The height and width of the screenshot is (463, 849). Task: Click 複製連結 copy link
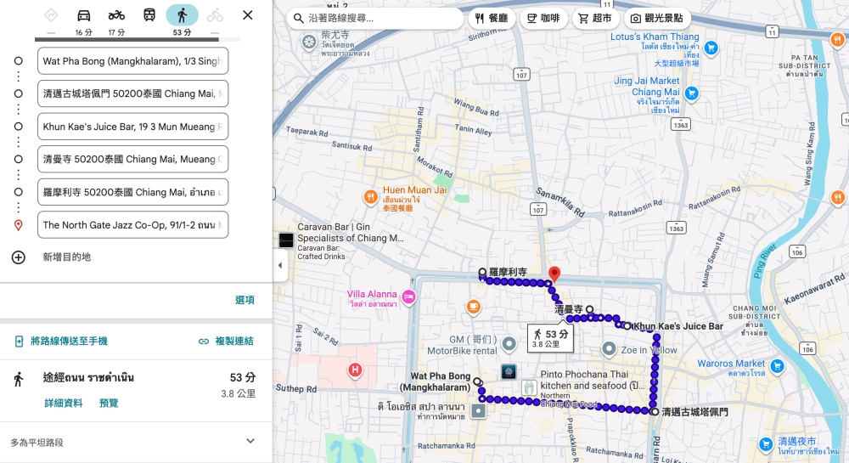(226, 342)
